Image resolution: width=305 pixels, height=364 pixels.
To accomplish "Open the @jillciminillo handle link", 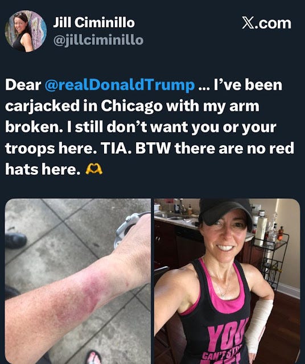I will click(98, 40).
